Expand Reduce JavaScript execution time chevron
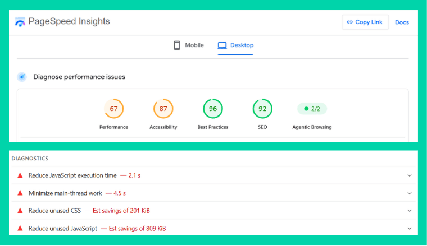The image size is (427, 246). pos(409,175)
